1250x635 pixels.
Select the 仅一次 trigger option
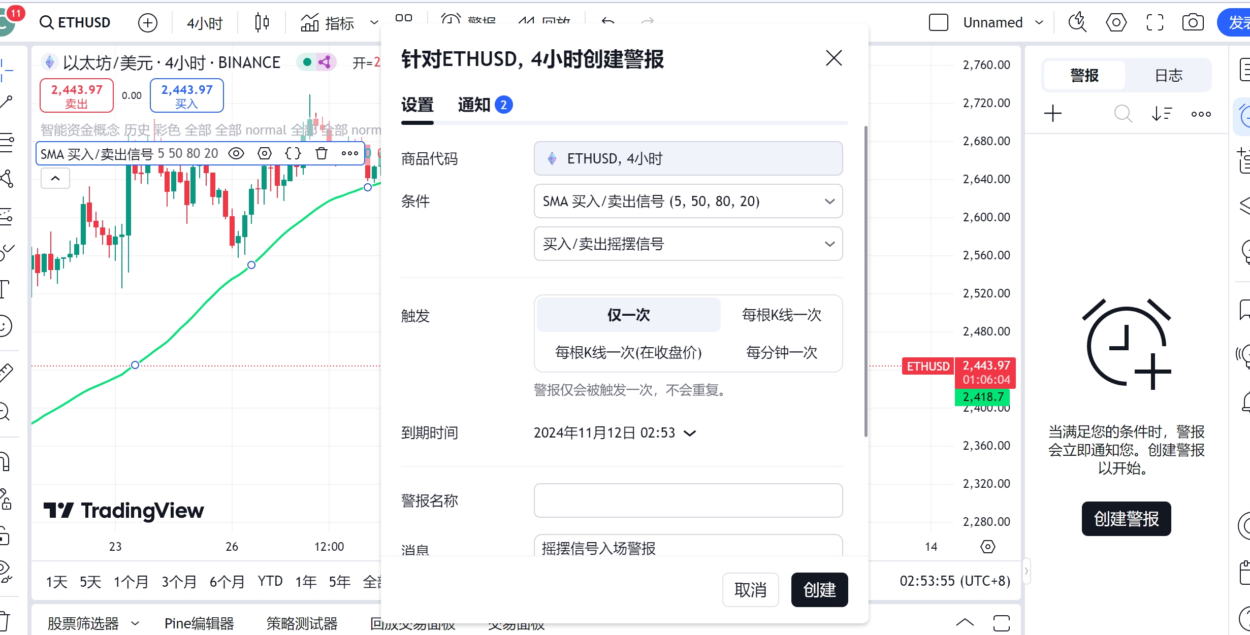(628, 315)
